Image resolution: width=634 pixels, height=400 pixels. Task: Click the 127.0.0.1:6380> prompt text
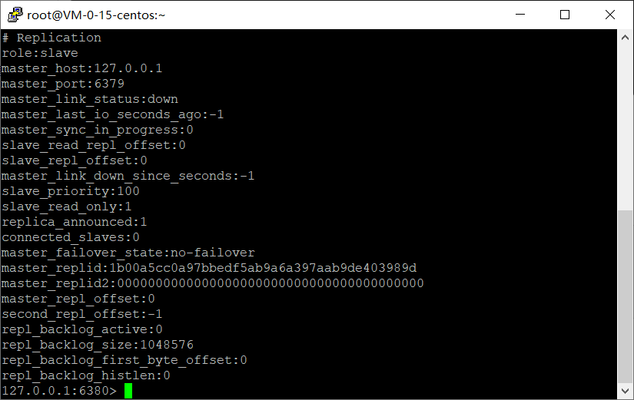[58, 391]
